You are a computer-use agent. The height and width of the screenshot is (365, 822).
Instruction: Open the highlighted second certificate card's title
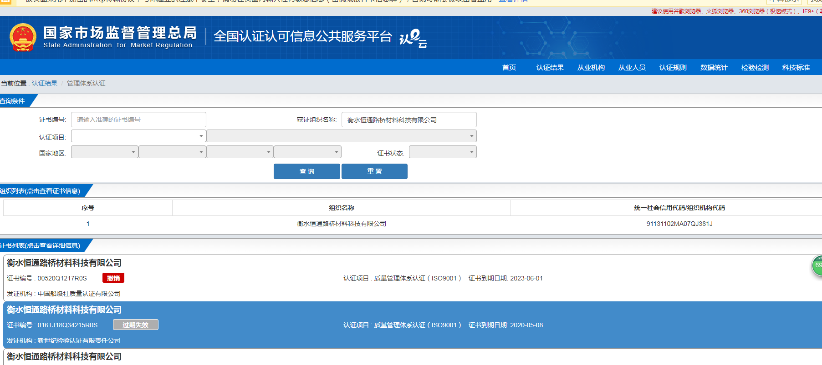click(64, 310)
